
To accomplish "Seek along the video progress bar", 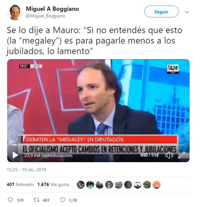I will coord(98,145).
